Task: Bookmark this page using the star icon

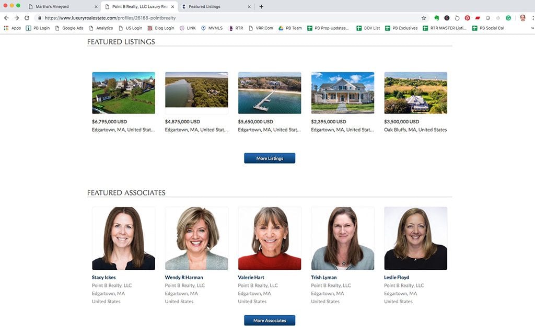Action: (424, 17)
